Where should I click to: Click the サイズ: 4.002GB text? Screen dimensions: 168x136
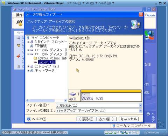pyautogui.click(x=82, y=59)
